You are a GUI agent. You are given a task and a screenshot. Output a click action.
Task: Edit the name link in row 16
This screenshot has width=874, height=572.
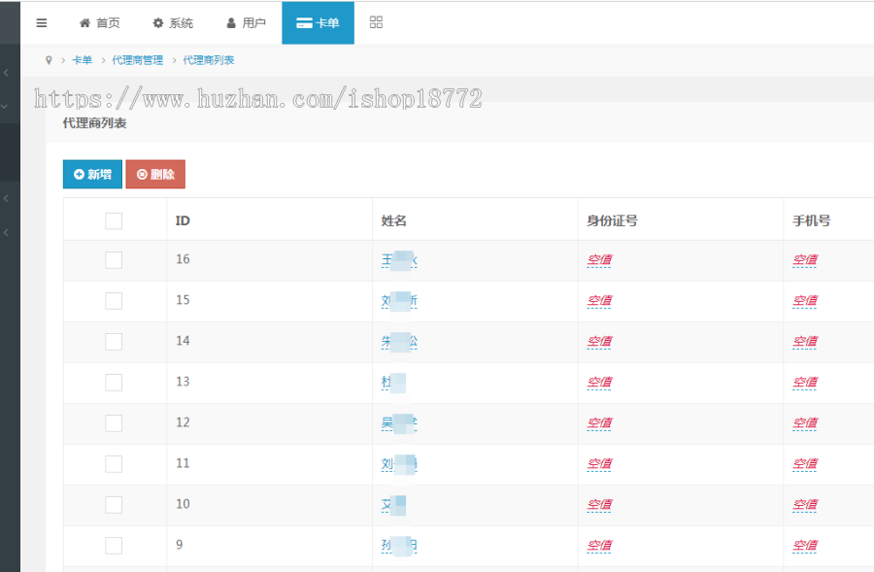point(399,260)
